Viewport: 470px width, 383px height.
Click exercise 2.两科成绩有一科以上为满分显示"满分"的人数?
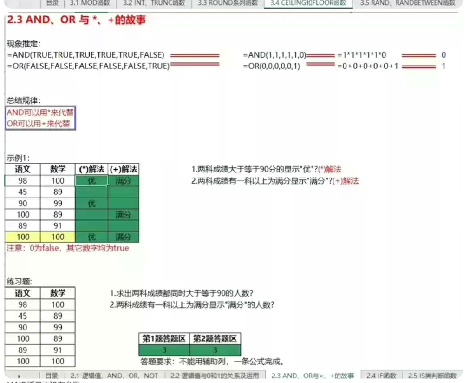[192, 305]
